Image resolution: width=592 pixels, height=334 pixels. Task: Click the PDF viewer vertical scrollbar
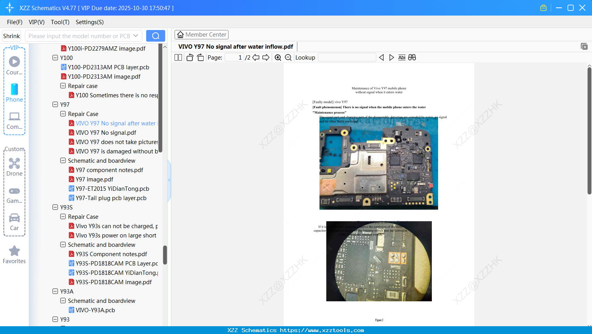[589, 130]
